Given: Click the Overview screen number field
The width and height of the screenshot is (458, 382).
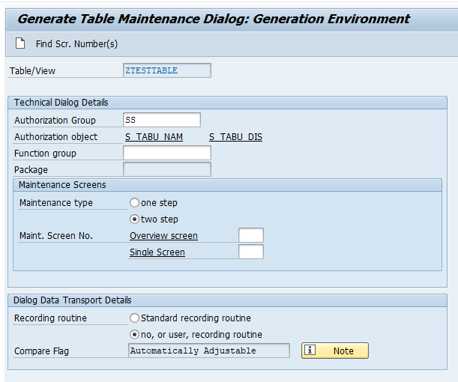Looking at the screenshot, I should coord(251,235).
